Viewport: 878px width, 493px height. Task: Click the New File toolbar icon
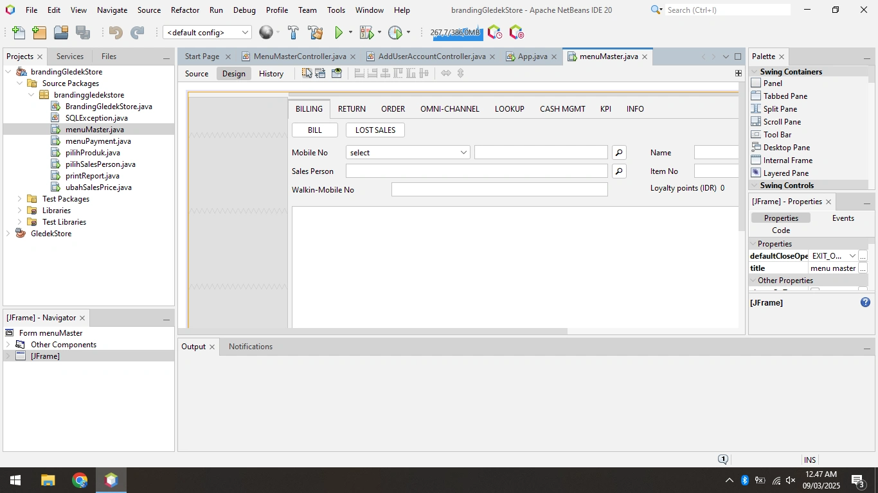(x=19, y=33)
